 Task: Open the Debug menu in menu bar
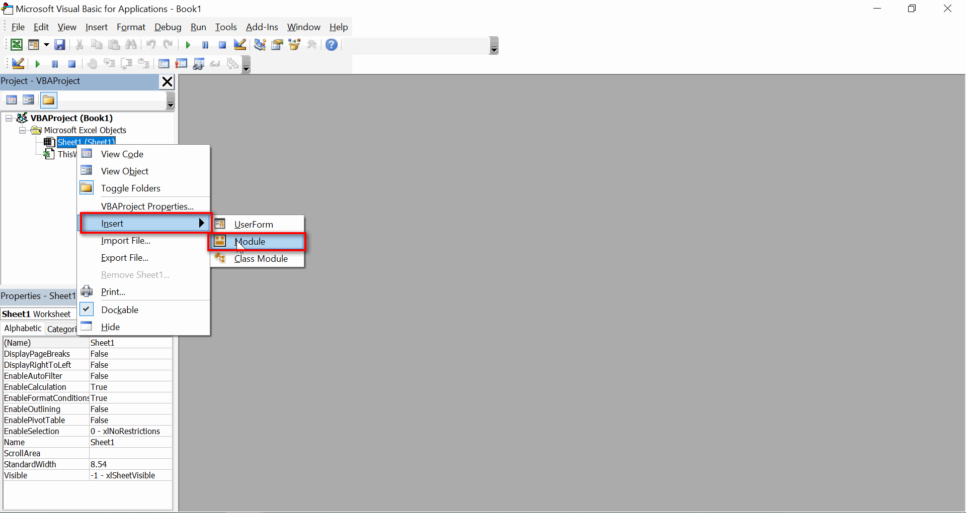coord(168,27)
